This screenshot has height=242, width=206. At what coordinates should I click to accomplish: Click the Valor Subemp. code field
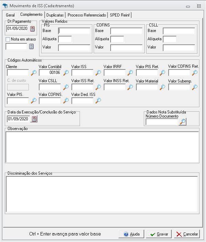click(x=179, y=87)
